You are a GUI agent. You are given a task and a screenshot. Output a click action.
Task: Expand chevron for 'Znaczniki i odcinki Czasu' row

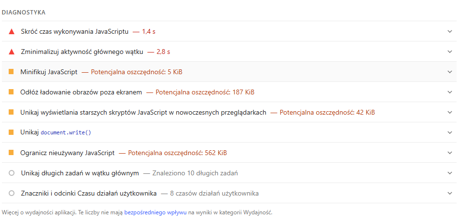[450, 194]
